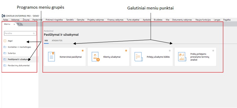Screen dimensions: 237x108
Task: Switch to the VISI tab
Action: pos(46,41)
